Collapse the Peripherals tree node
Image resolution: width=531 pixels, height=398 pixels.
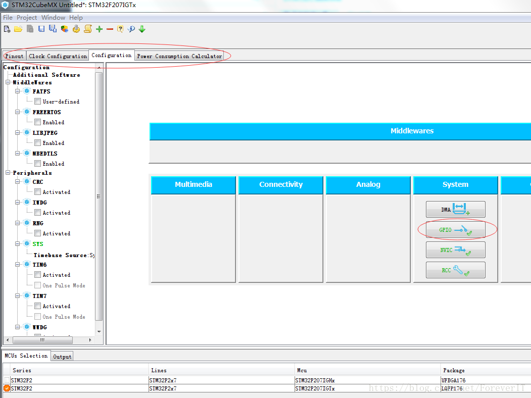(8, 173)
